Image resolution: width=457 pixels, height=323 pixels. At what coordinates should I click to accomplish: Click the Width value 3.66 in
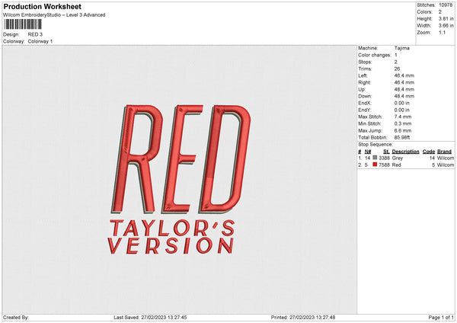[x=446, y=26]
